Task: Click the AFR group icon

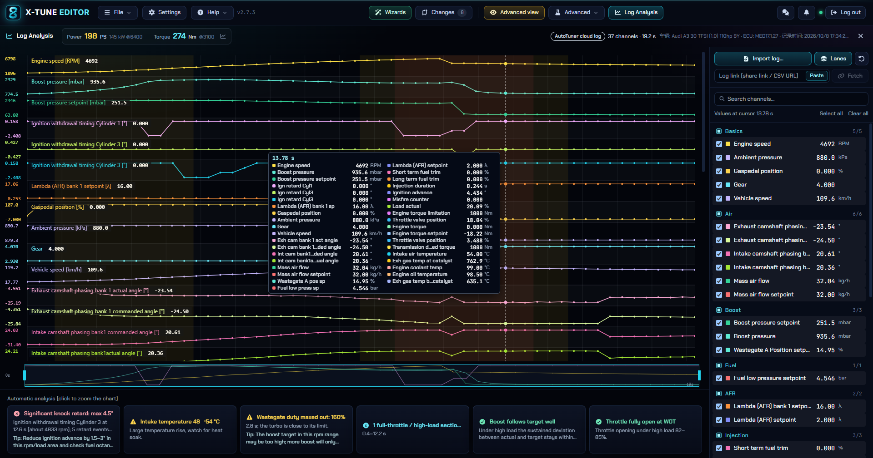Action: coord(719,394)
